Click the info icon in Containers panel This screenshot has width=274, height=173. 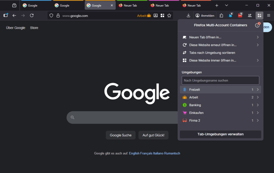pos(257,25)
